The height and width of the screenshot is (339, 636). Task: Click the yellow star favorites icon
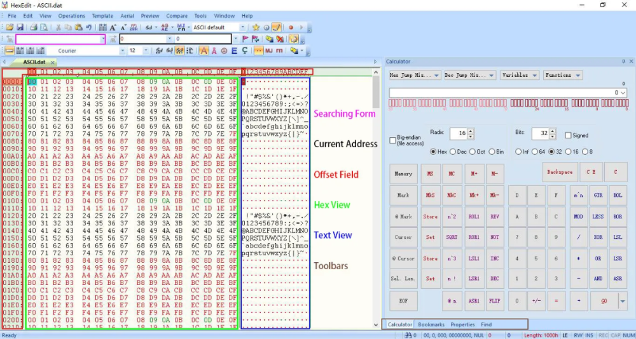256,27
